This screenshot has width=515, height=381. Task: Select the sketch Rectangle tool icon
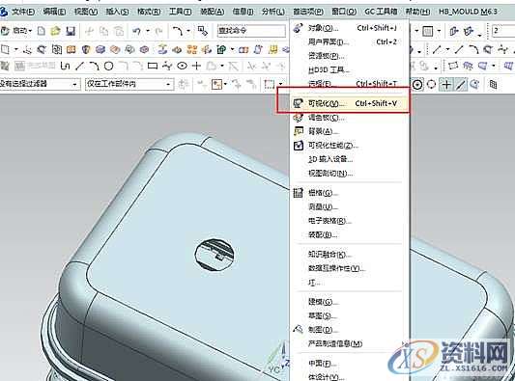click(x=153, y=67)
